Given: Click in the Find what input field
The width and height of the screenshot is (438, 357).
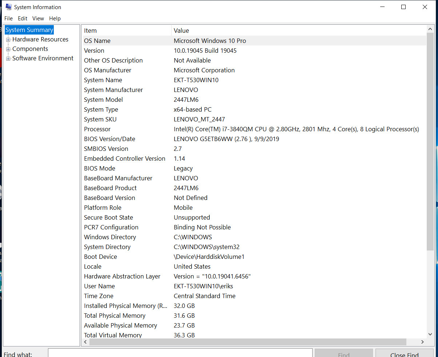Looking at the screenshot, I should (180, 353).
